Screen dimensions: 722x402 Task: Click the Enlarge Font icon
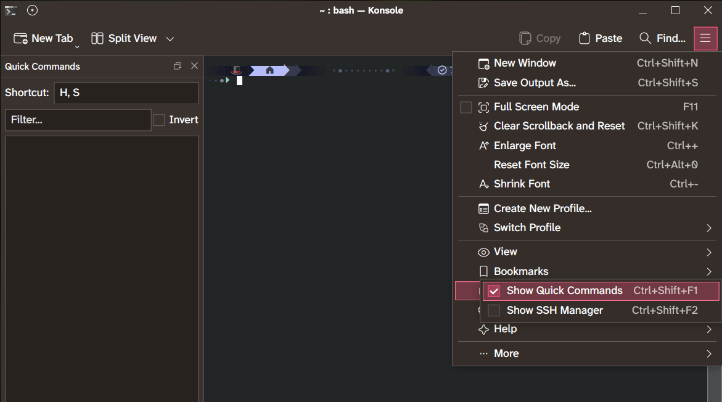[x=483, y=146]
